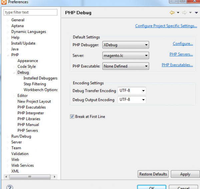This screenshot has height=189, width=200.
Task: Select Install/Update tree item
Action: (x=23, y=43)
